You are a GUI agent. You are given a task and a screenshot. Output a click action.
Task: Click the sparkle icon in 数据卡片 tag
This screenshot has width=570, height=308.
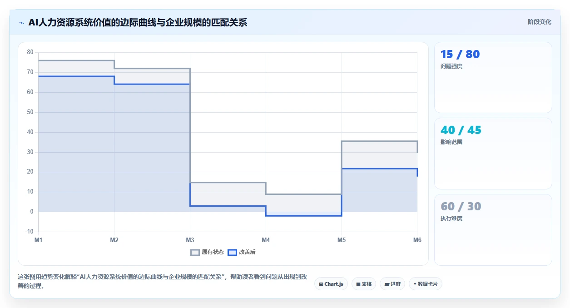[x=415, y=284]
